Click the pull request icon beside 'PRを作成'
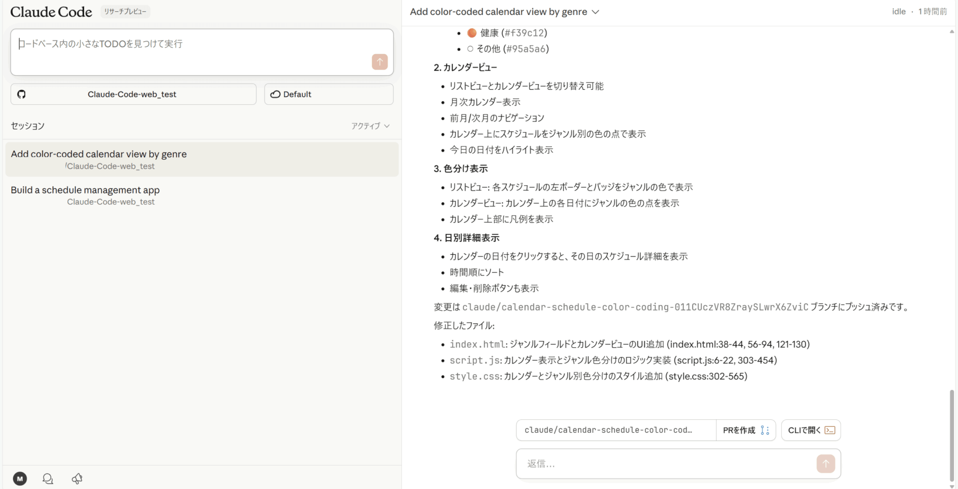958x489 pixels. pyautogui.click(x=765, y=430)
